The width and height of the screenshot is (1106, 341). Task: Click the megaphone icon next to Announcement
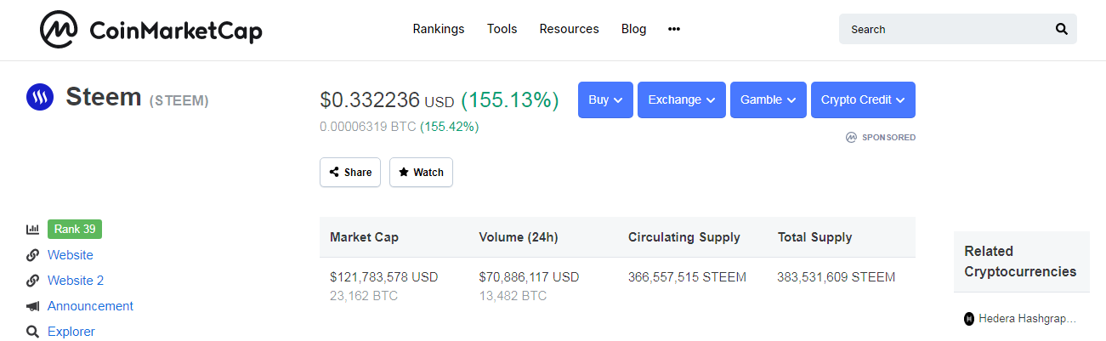click(33, 306)
